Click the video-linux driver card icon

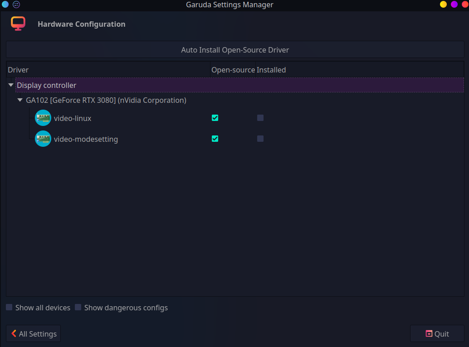pyautogui.click(x=43, y=118)
